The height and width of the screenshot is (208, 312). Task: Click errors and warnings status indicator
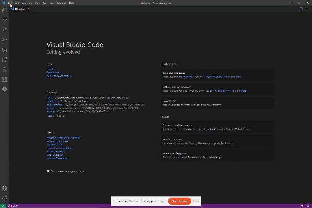coord(13,206)
